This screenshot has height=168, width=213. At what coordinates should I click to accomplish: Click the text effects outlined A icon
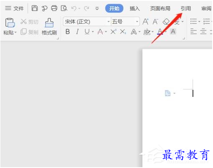tap(134, 32)
